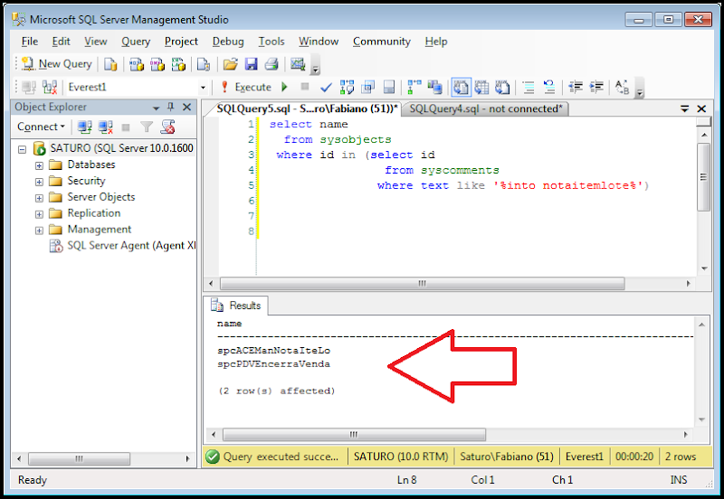Switch to the SQLQuery4.sql tab
724x499 pixels.
pyautogui.click(x=484, y=108)
